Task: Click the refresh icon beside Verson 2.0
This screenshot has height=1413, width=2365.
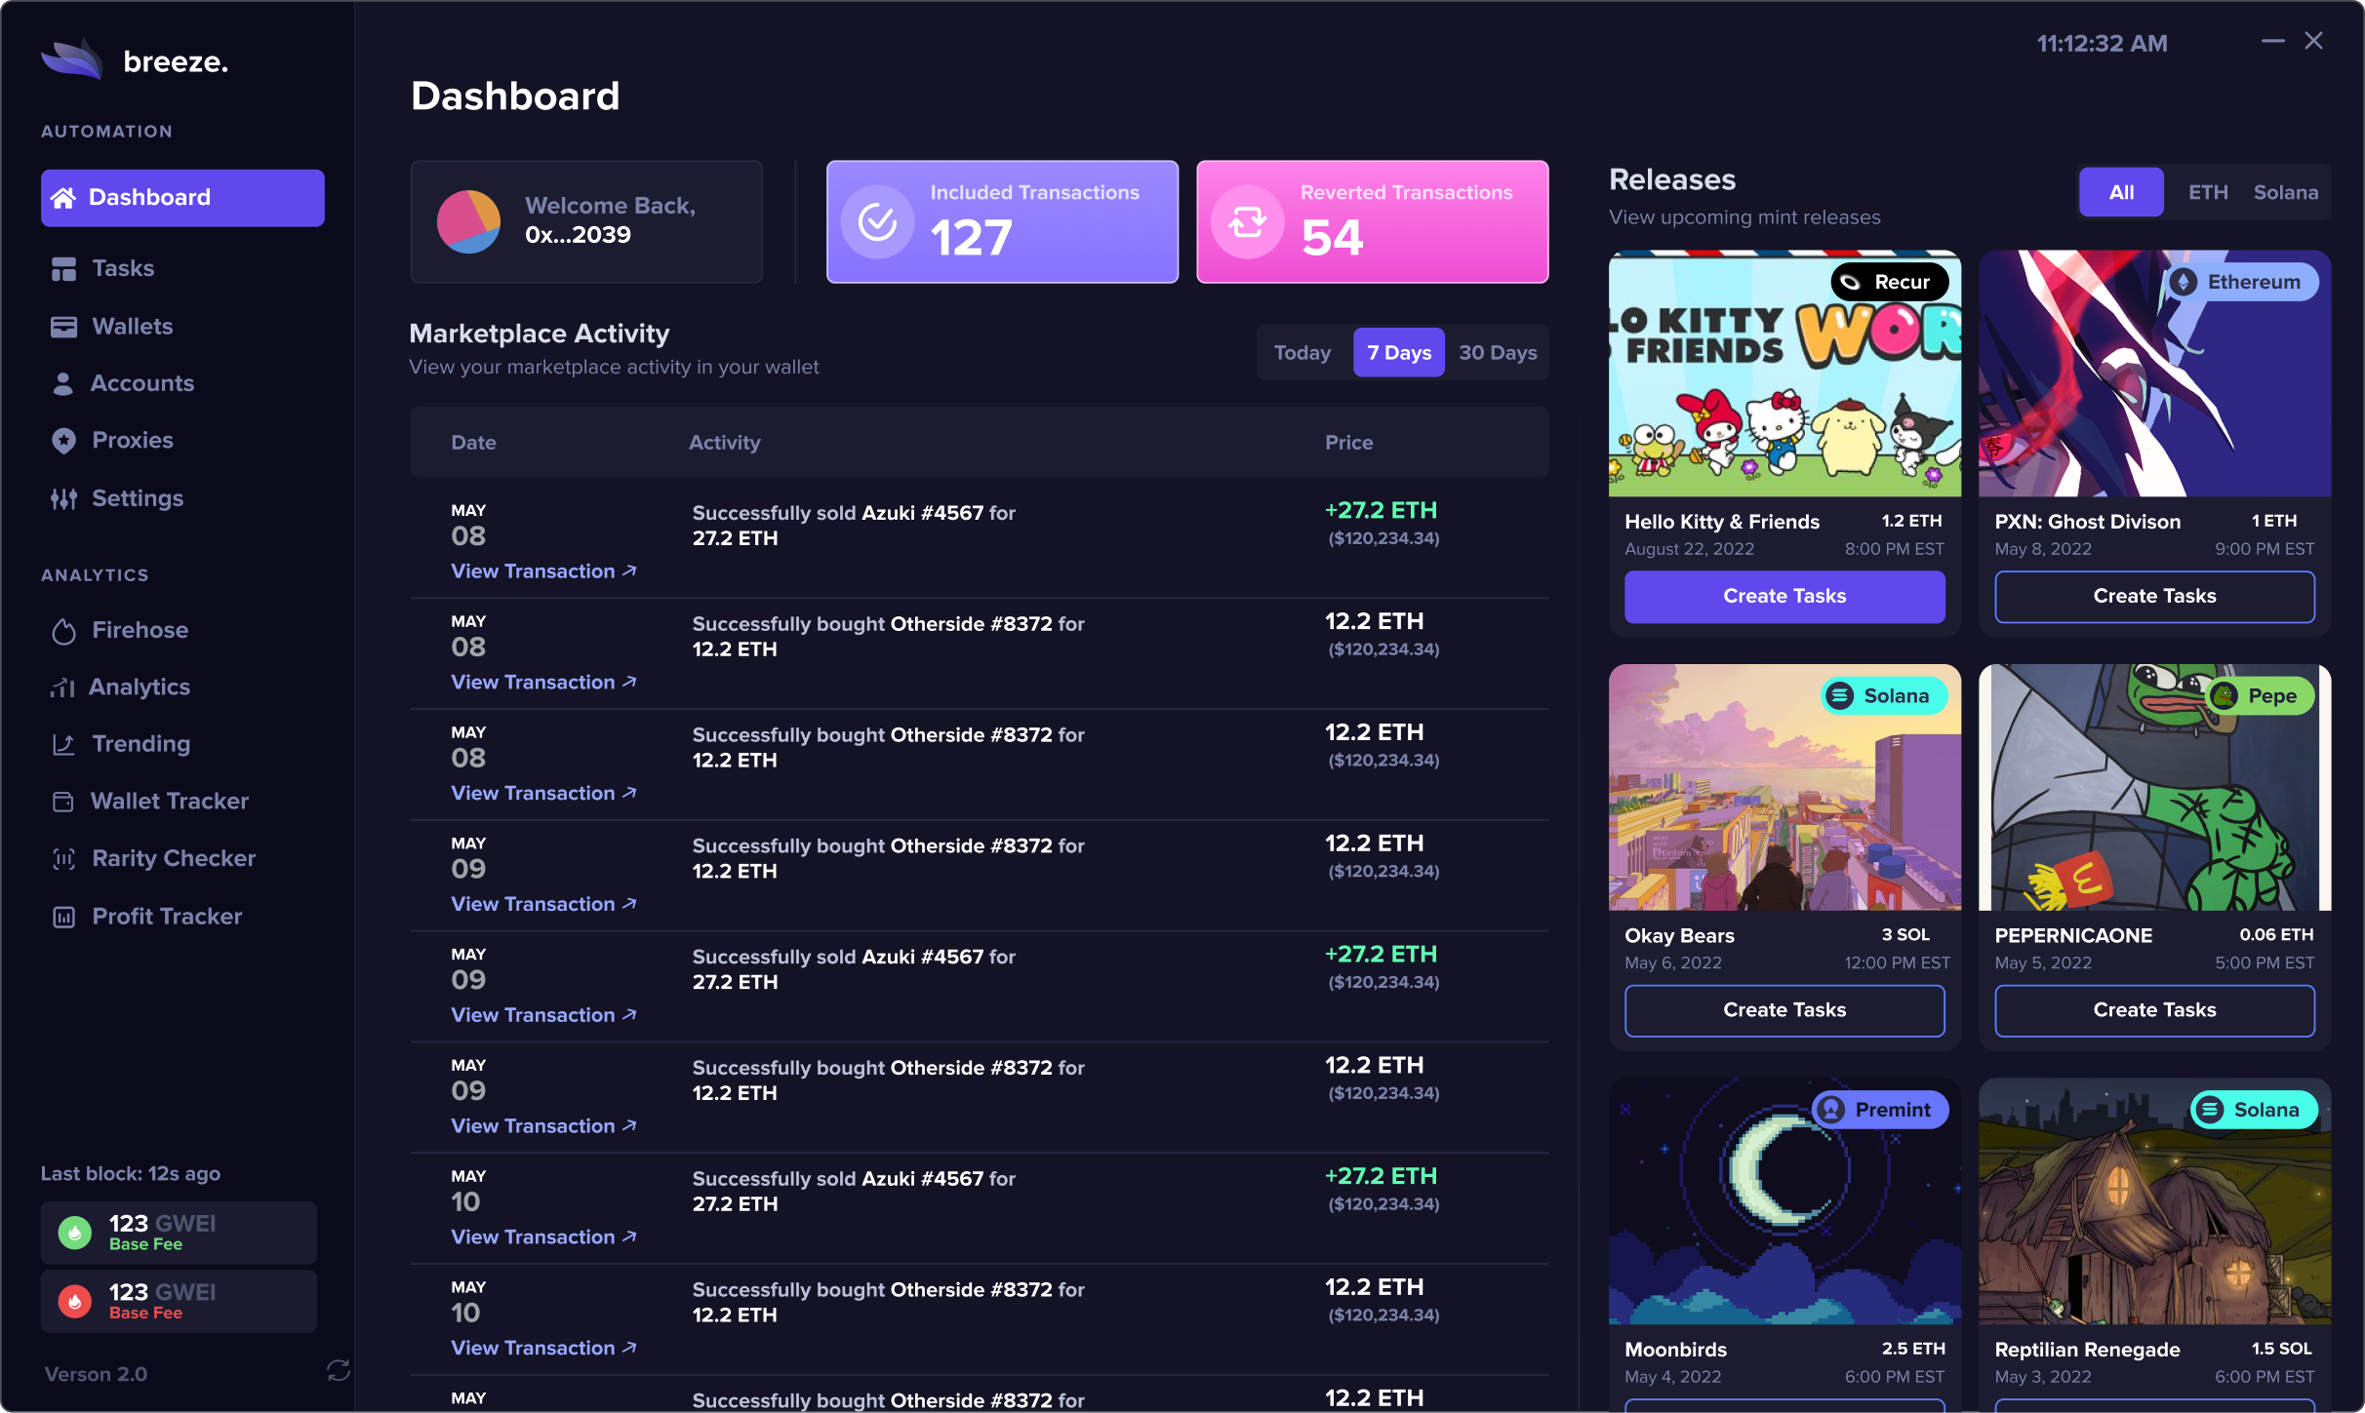Action: tap(338, 1371)
